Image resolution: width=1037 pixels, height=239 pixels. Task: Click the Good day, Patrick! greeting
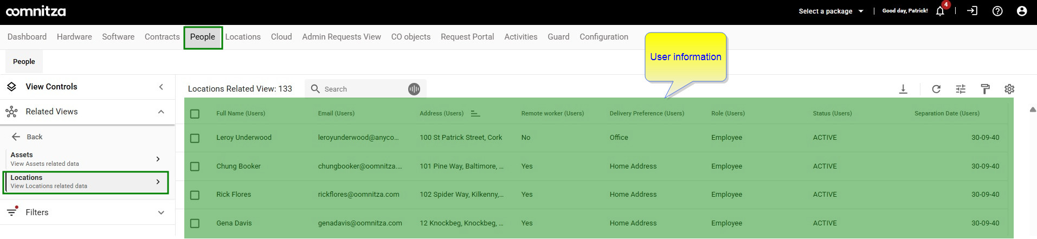coord(905,11)
